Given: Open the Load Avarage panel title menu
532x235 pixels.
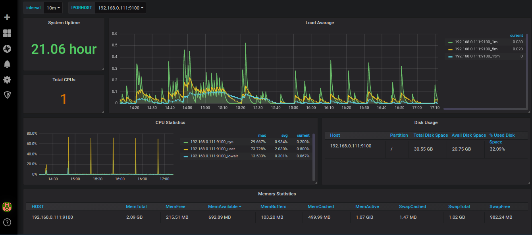Looking at the screenshot, I should click(320, 23).
